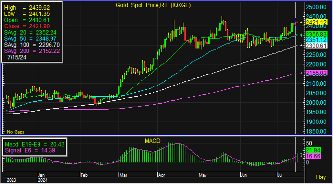Click the Jul month label on the time axis
The image size is (333, 184).
pyautogui.click(x=281, y=175)
